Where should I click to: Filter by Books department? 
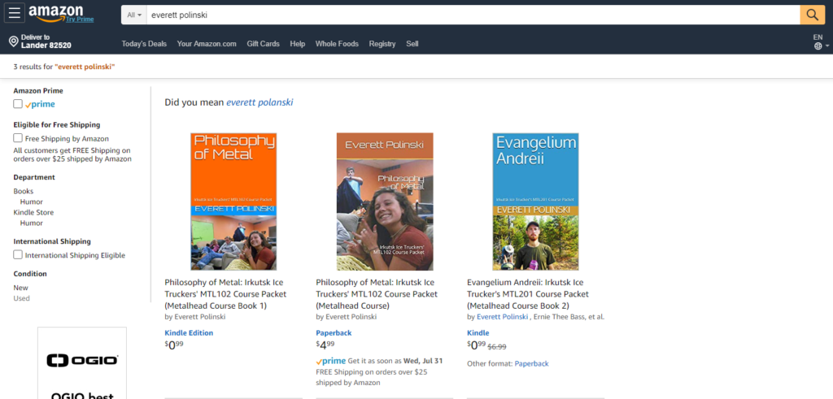(24, 191)
